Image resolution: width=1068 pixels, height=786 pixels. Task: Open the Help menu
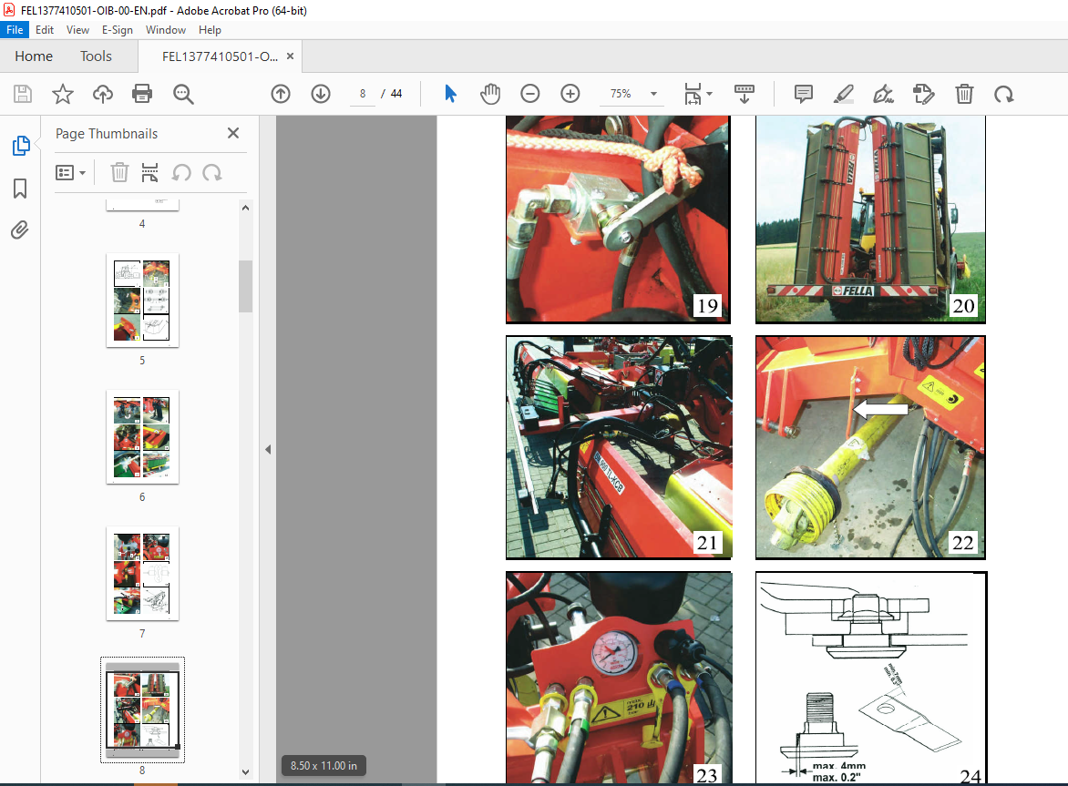pyautogui.click(x=210, y=30)
